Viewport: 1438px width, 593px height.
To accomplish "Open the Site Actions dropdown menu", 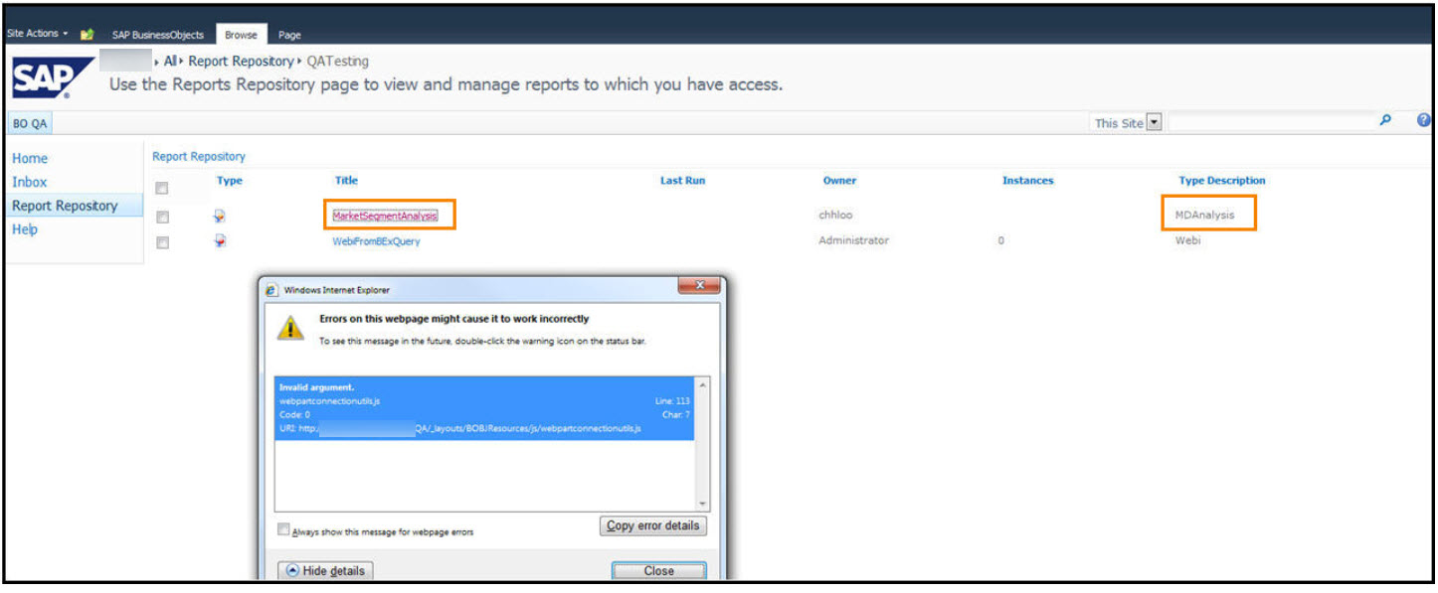I will (x=38, y=34).
